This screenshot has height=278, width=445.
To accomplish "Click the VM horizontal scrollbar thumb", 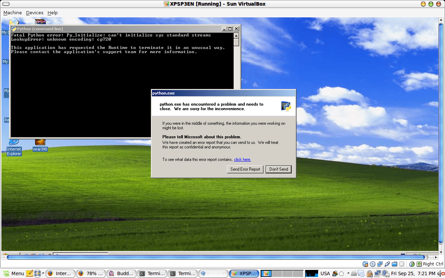I will [x=217, y=257].
